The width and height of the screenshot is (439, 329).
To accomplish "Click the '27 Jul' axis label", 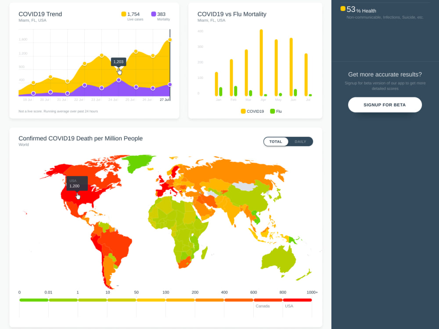I will (x=164, y=100).
